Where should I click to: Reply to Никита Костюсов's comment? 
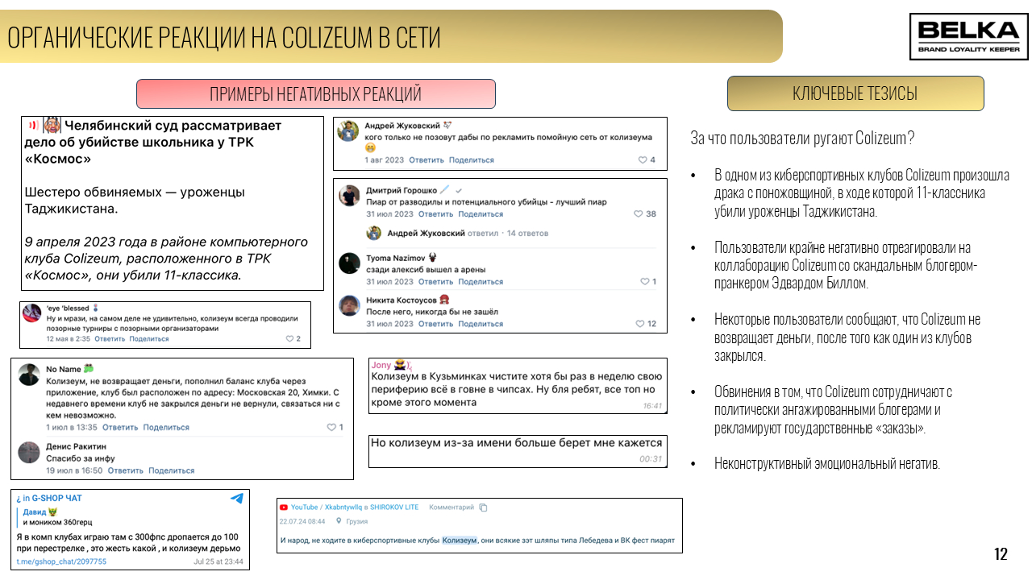[435, 324]
